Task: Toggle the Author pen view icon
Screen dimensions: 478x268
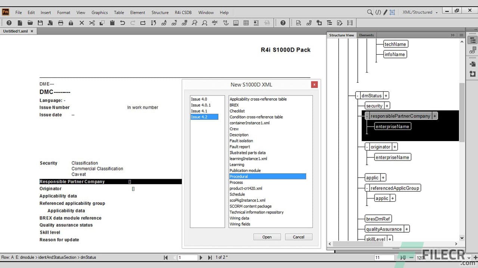Action: tap(385, 12)
